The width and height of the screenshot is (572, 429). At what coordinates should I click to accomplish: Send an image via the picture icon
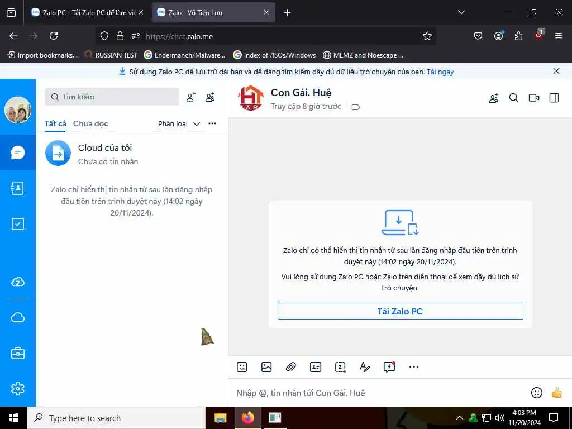pyautogui.click(x=266, y=367)
